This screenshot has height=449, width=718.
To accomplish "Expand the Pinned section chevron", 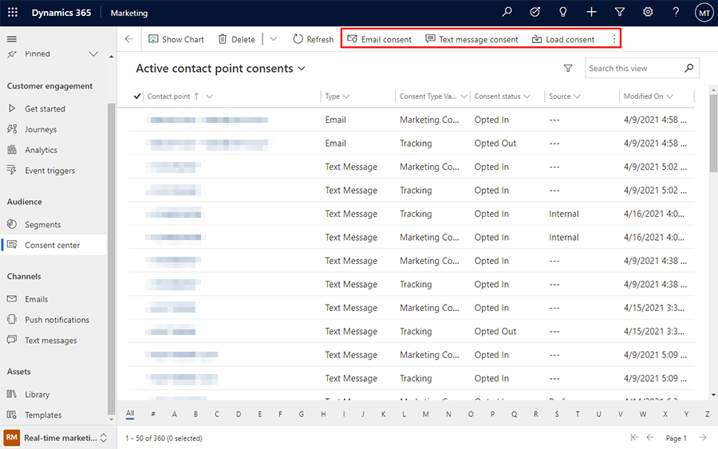I will (x=93, y=54).
